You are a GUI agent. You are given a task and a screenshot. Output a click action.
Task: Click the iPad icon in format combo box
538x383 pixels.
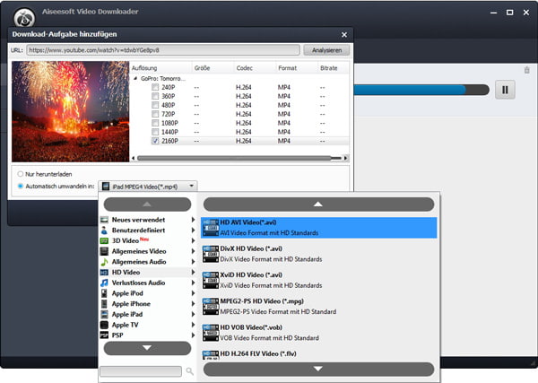(x=106, y=187)
